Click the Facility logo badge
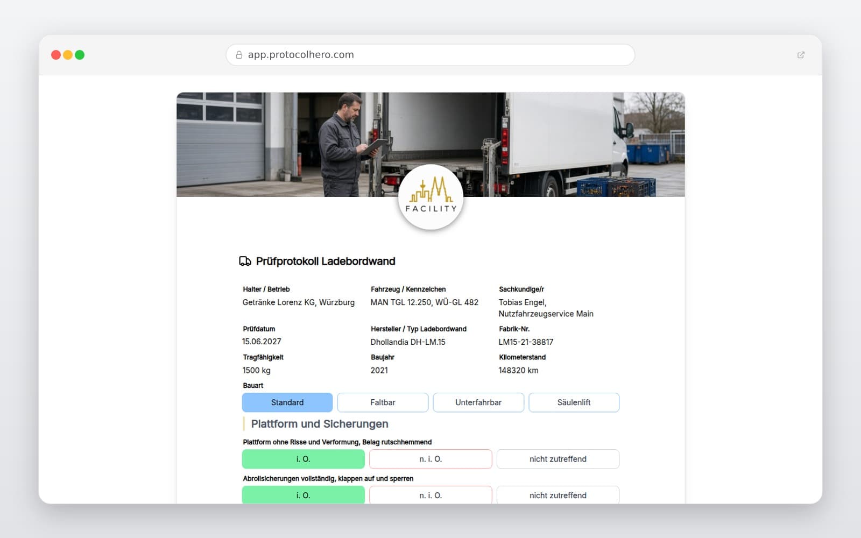The height and width of the screenshot is (538, 861). 430,197
